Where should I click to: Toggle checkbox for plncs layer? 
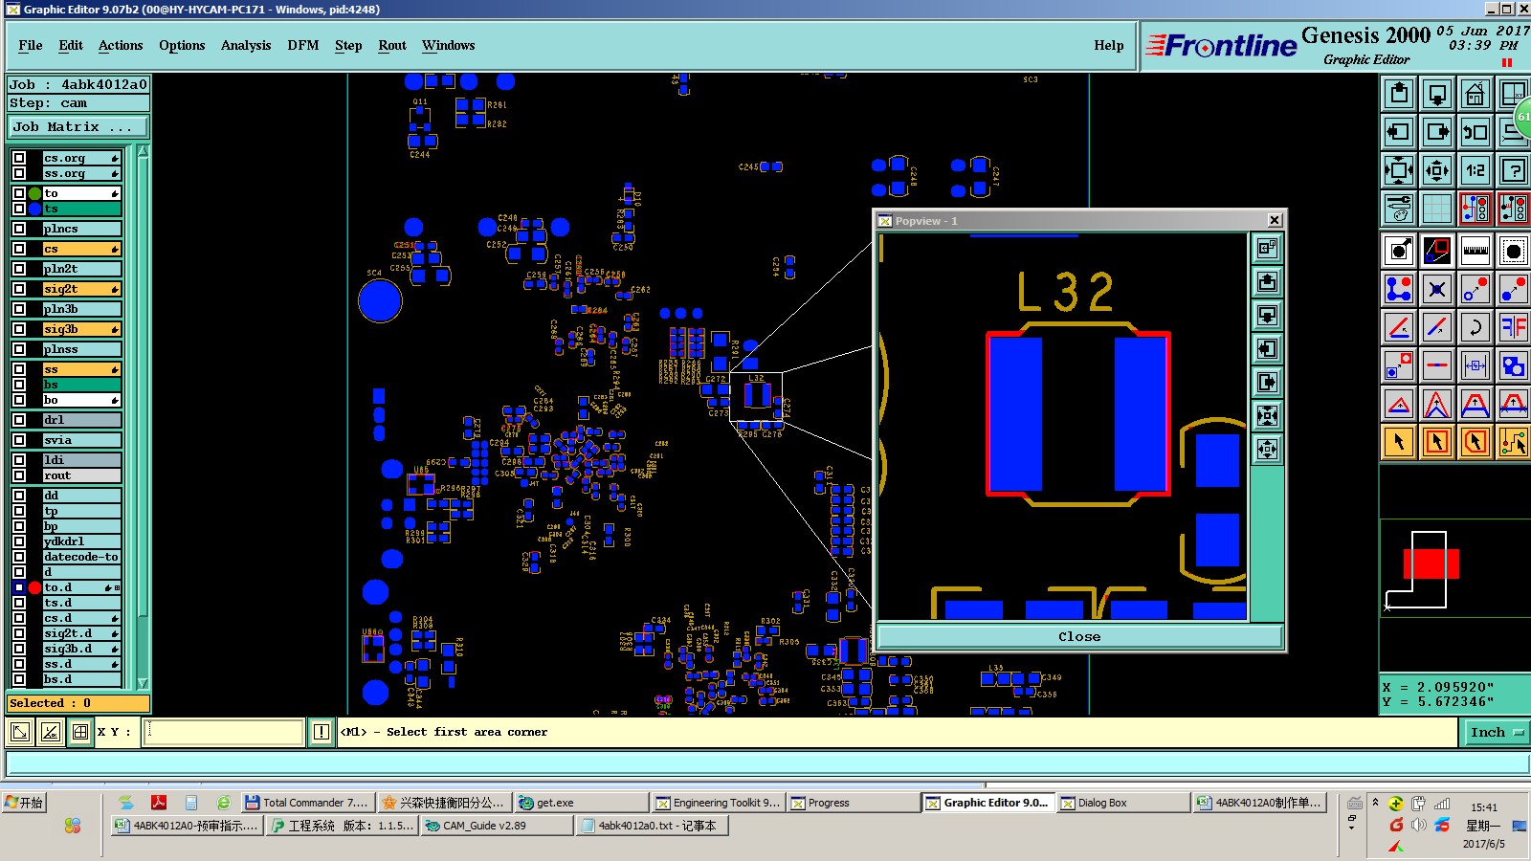pos(19,229)
